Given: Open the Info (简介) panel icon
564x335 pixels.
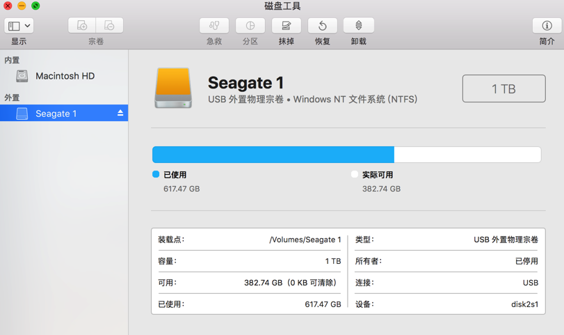Looking at the screenshot, I should pos(547,26).
